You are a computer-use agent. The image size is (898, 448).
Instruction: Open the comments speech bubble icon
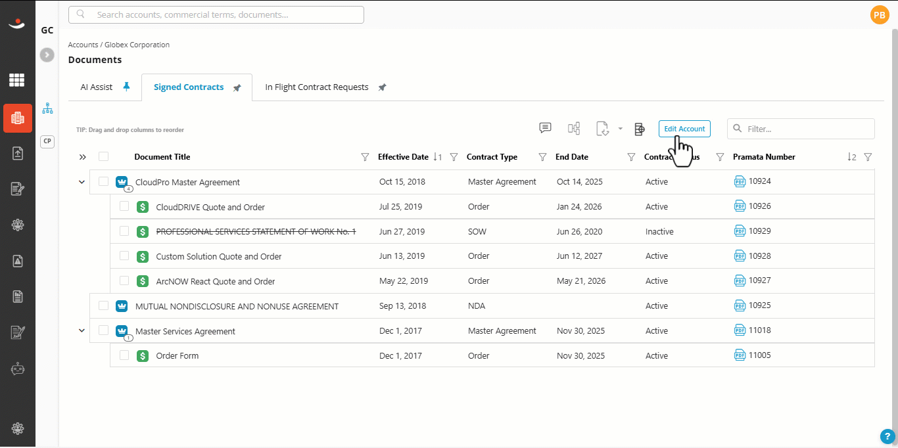[x=545, y=128]
